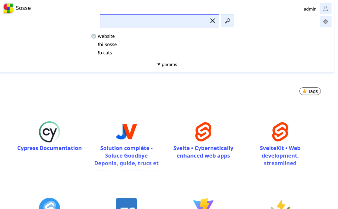Select the "!bi Sosse" suggestion
The width and height of the screenshot is (338, 209).
pos(107,45)
